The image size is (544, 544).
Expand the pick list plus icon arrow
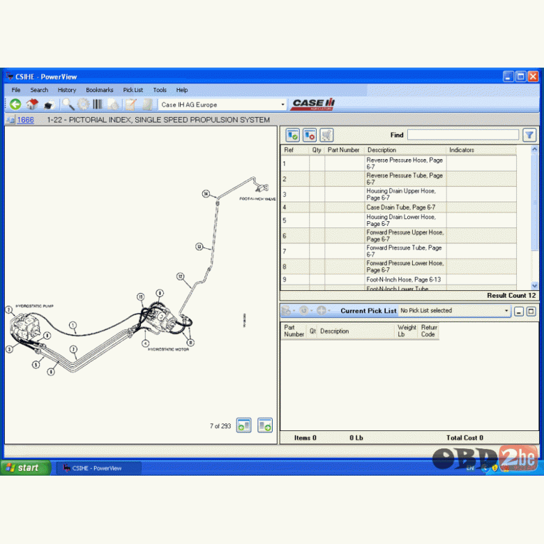pyautogui.click(x=329, y=310)
